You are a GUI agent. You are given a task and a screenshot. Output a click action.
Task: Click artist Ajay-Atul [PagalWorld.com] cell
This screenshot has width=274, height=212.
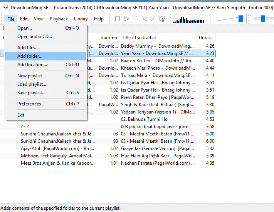point(57,149)
